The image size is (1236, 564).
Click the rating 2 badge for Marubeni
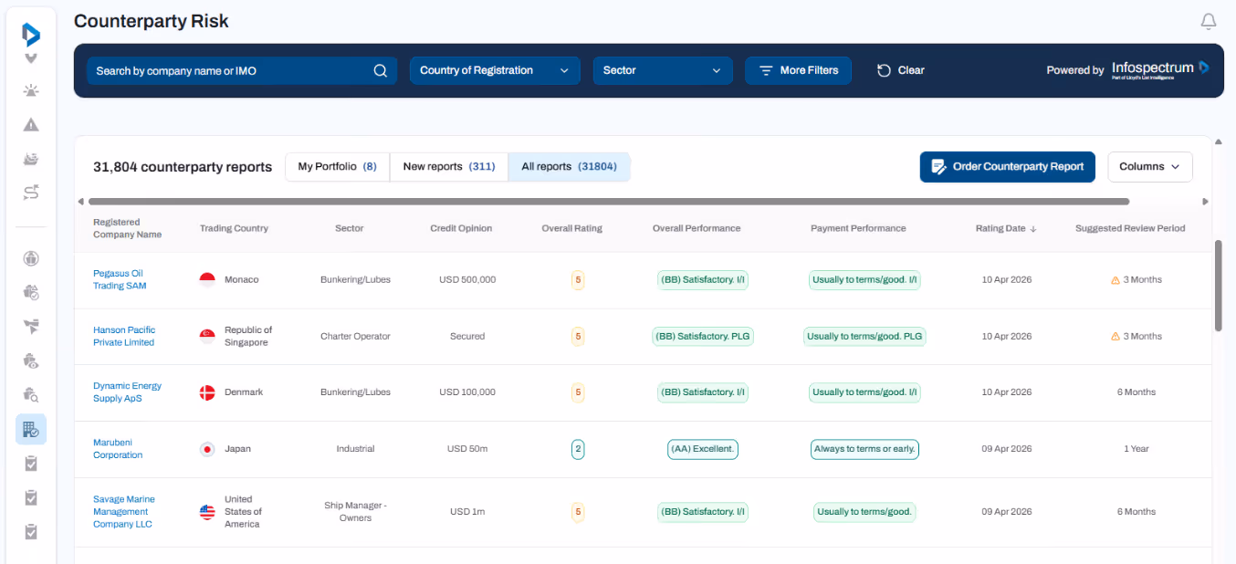click(578, 449)
